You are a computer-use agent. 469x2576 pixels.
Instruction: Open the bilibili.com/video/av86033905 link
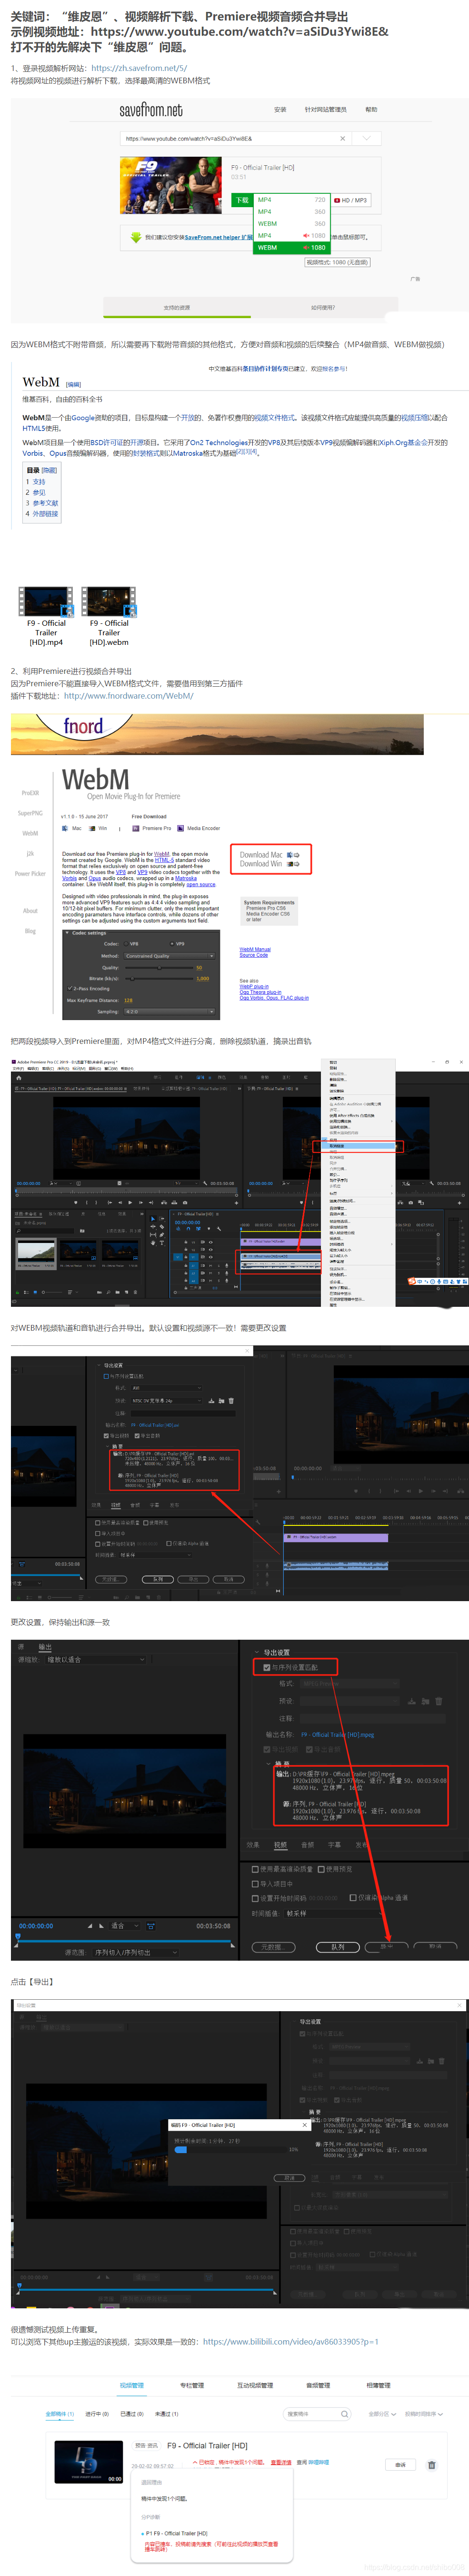pyautogui.click(x=291, y=2341)
